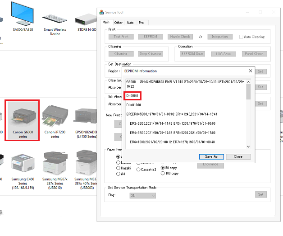This screenshot has height=236, width=283.
Task: Click the Test Print button
Action: click(121, 37)
